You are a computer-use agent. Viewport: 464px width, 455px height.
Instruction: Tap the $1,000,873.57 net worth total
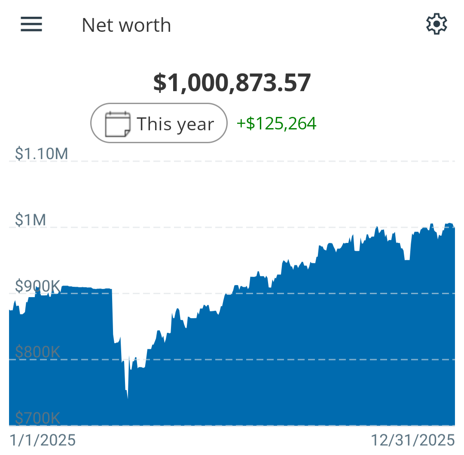[232, 83]
